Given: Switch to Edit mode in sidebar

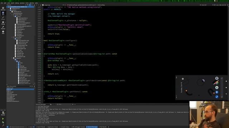Looking at the screenshot, I should [3, 14].
